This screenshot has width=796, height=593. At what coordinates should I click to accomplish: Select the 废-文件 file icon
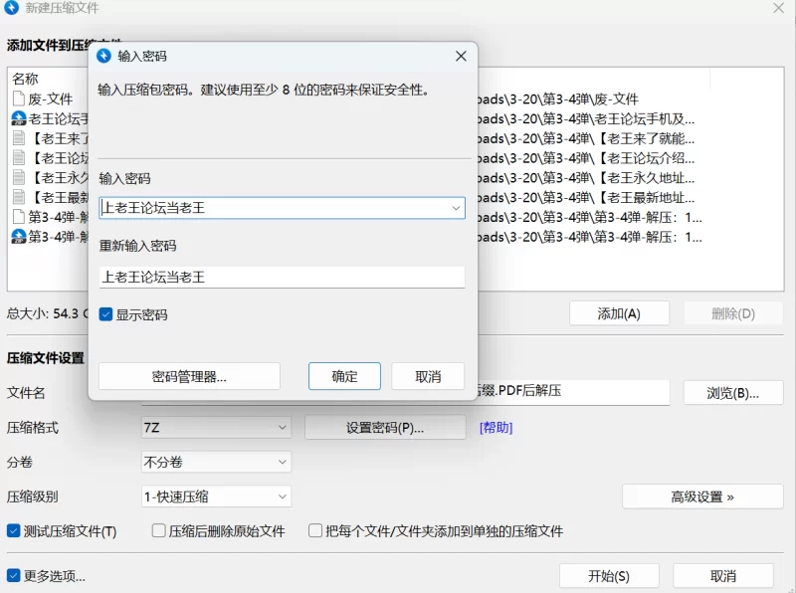19,99
